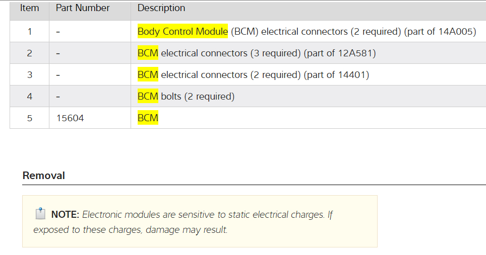The height and width of the screenshot is (255, 486).
Task: Click the note pin icon beside NOTE
Action: 40,214
